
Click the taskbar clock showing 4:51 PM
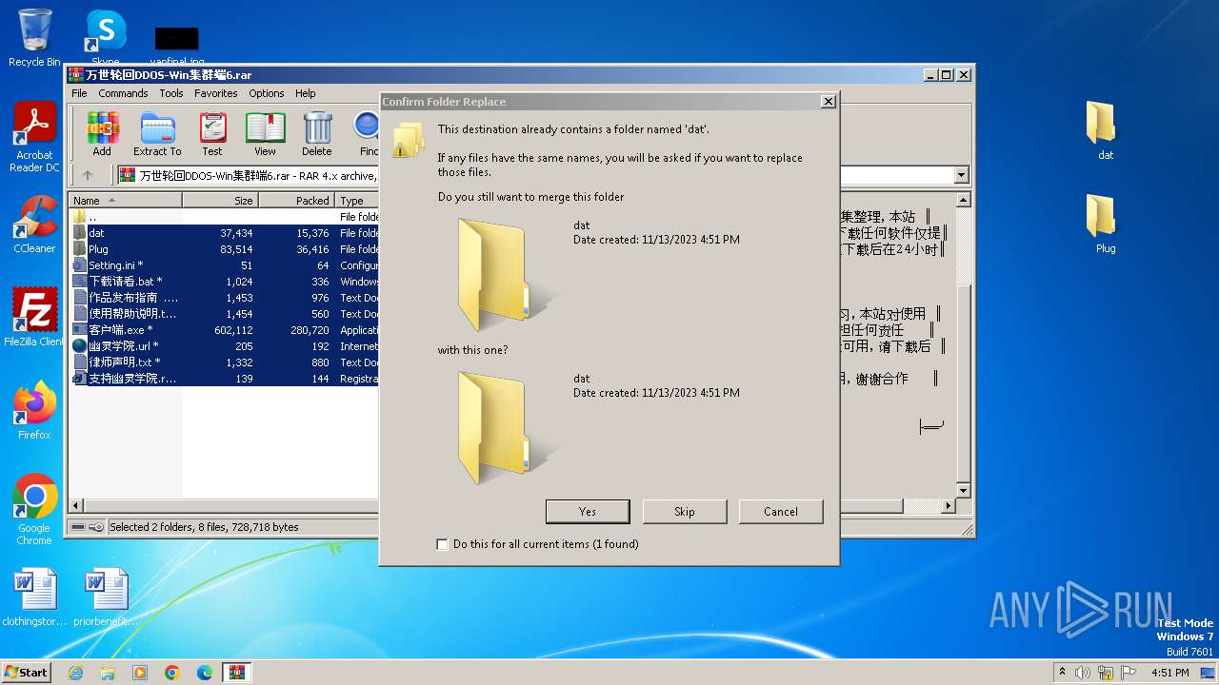[1169, 673]
